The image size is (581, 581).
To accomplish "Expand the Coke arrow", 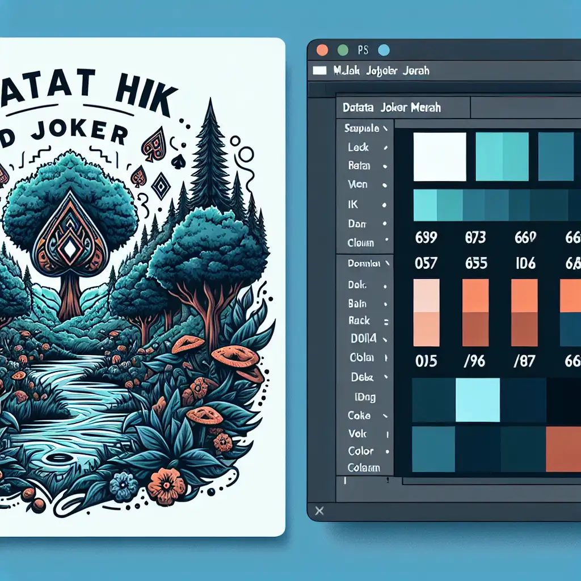I will (385, 416).
